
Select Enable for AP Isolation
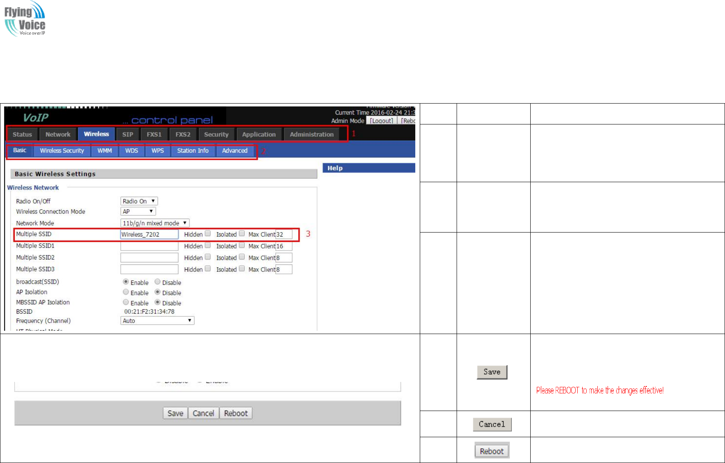click(x=126, y=292)
